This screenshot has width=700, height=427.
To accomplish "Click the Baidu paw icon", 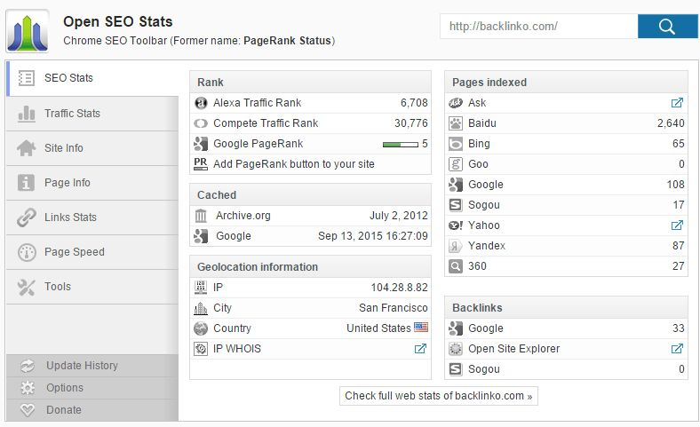I will [456, 123].
